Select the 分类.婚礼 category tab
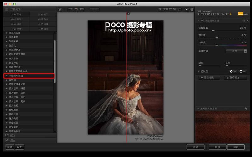The image size is (252, 157). coord(16,24)
